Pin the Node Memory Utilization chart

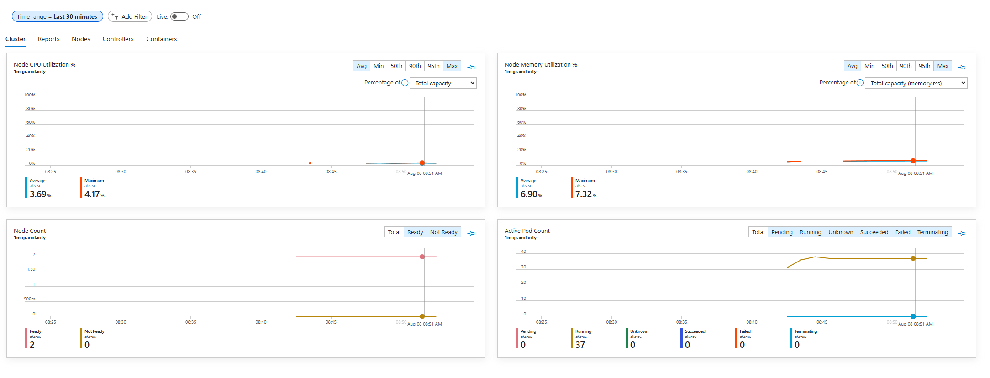[x=962, y=67]
